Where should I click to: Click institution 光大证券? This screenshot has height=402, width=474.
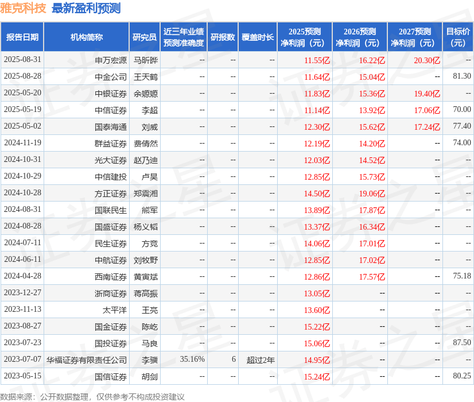[111, 160]
